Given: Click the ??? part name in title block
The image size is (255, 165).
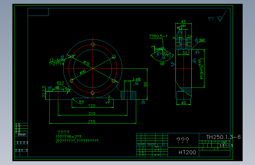Looking at the screenshot, I should point(183,140).
